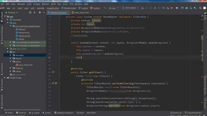Select the MainActivity2.java editor tab
Viewport: 207px width, 116px height.
coord(59,13)
